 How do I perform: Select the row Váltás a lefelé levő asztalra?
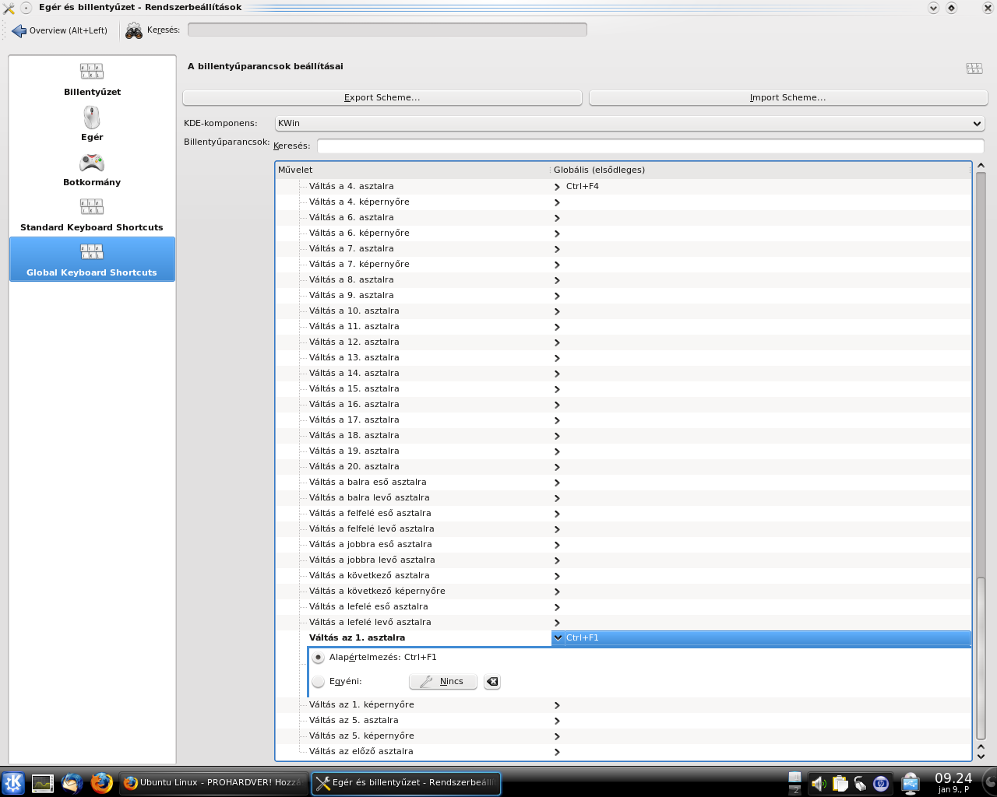pos(623,623)
